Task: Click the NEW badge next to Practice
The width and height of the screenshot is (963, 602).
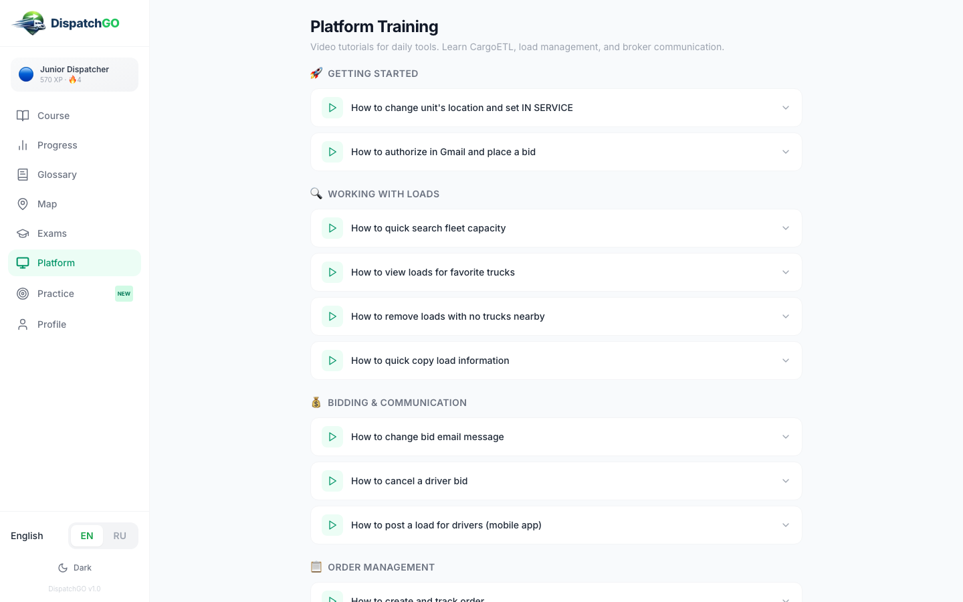Action: coord(124,294)
